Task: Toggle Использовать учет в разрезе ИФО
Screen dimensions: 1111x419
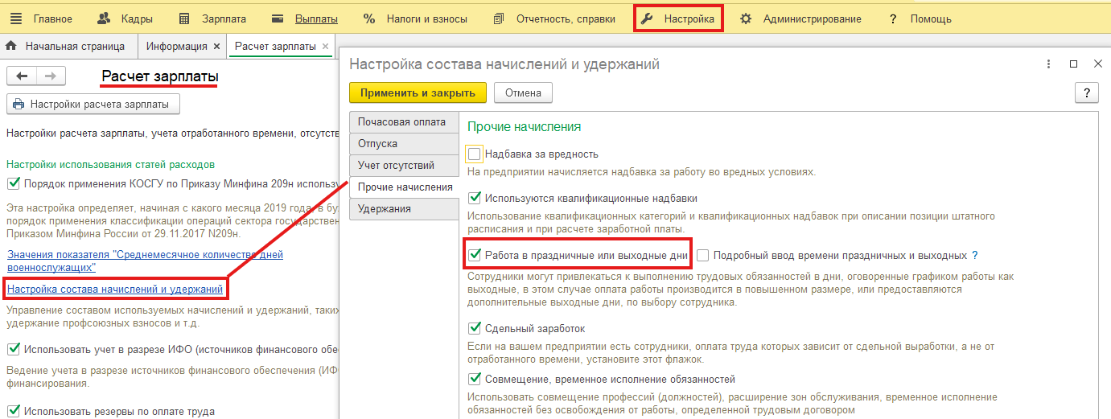Action: (13, 349)
